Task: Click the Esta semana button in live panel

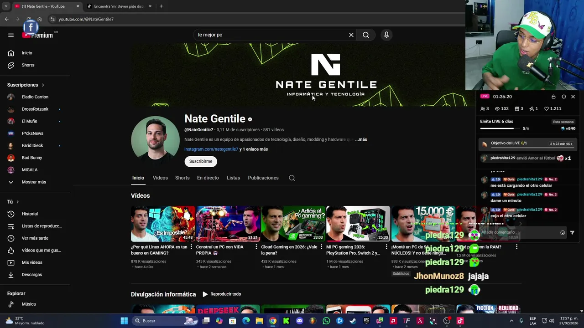Action: point(563,122)
